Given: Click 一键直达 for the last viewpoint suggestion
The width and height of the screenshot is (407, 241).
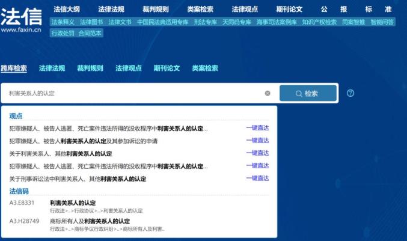Looking at the screenshot, I should click(x=257, y=178).
